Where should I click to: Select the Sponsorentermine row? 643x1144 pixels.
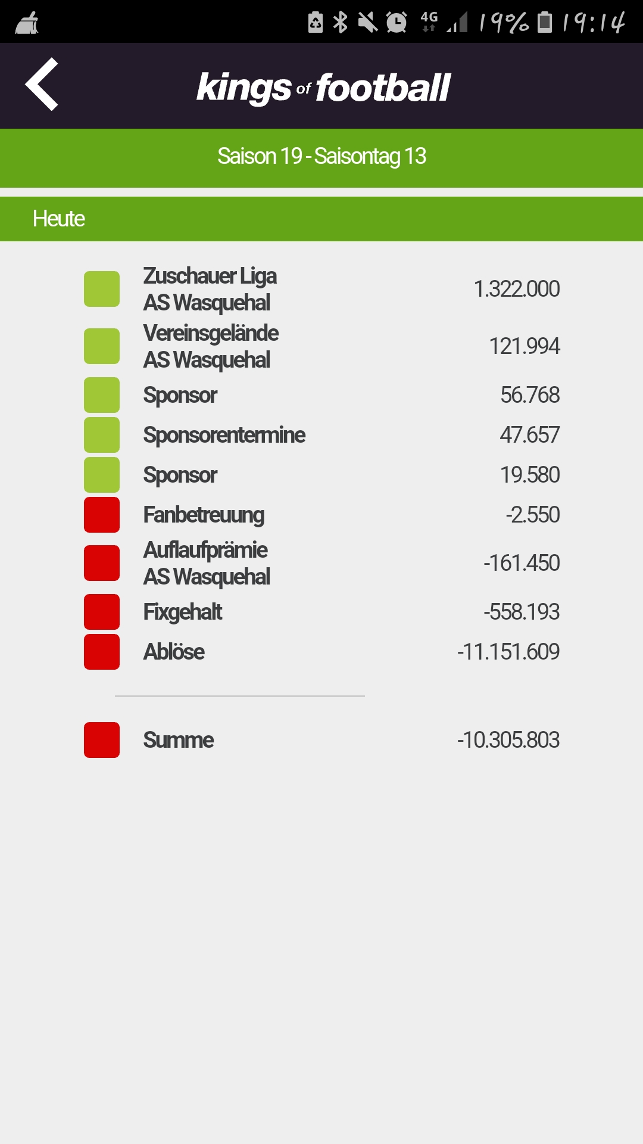pyautogui.click(x=321, y=435)
